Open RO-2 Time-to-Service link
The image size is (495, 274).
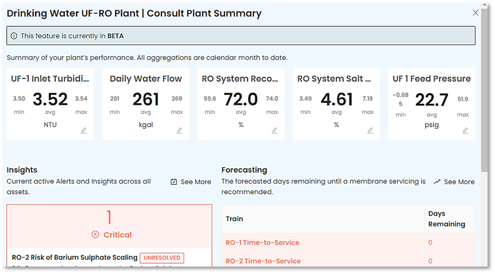tap(263, 261)
